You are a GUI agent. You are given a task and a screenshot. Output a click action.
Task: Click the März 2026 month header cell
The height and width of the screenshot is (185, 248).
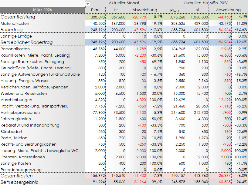coord(42,10)
